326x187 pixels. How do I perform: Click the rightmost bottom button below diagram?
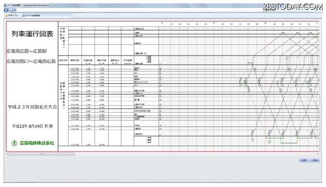point(315,161)
